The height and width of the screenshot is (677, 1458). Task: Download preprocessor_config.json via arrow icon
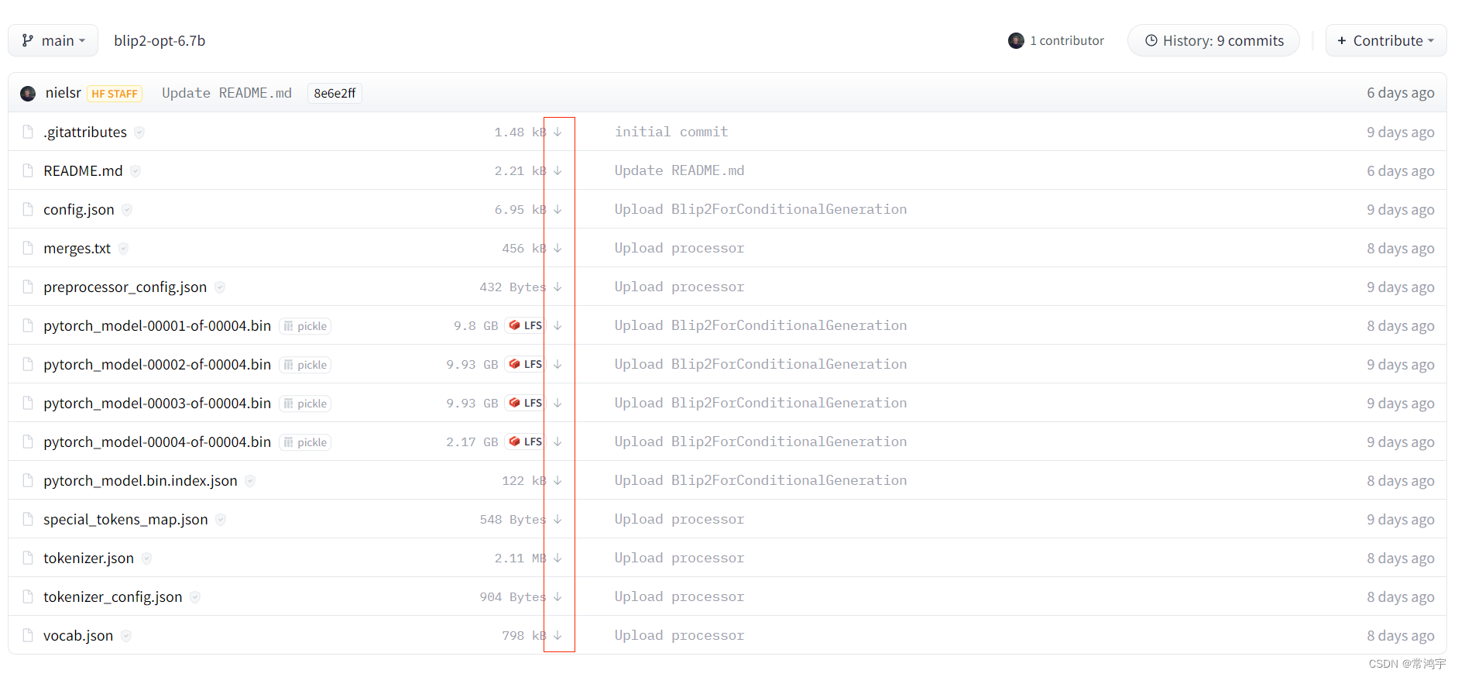click(557, 287)
